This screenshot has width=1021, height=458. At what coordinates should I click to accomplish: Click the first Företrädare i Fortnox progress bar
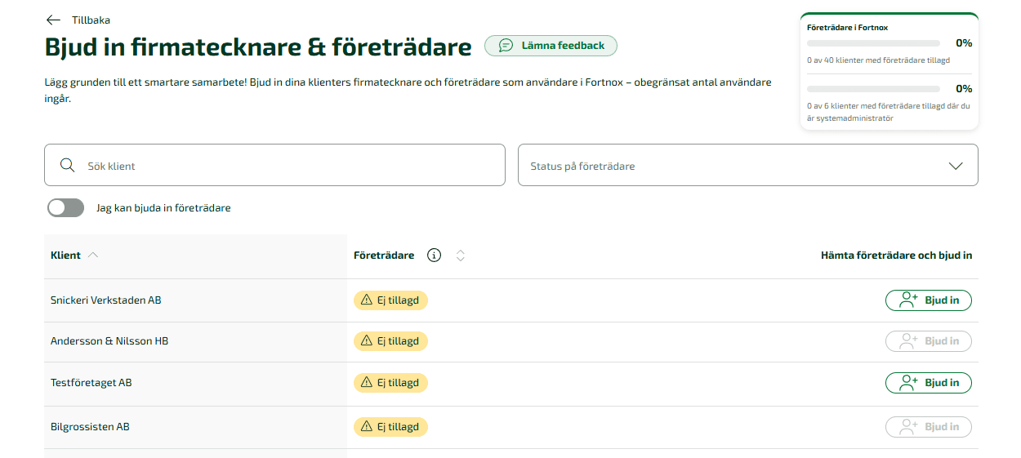(873, 43)
